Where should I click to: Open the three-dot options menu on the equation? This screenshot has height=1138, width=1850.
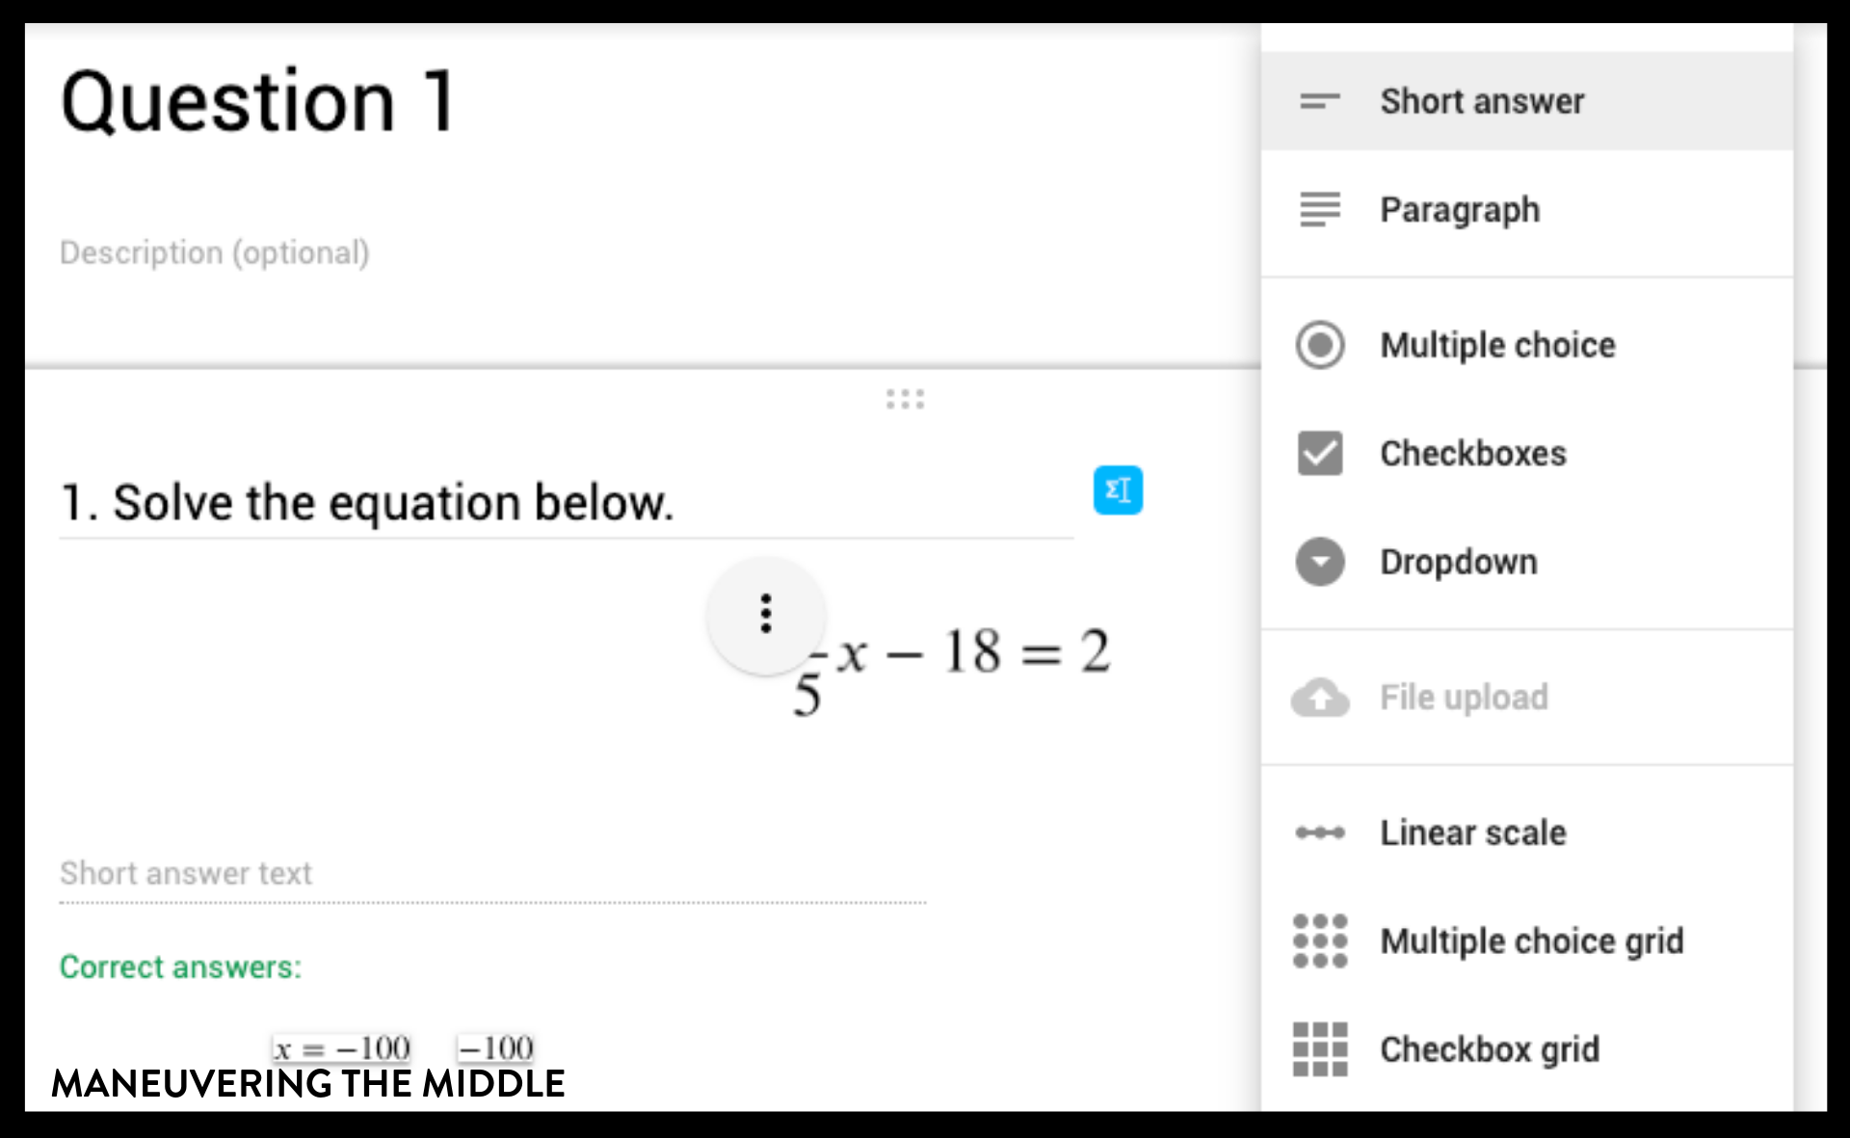coord(764,615)
